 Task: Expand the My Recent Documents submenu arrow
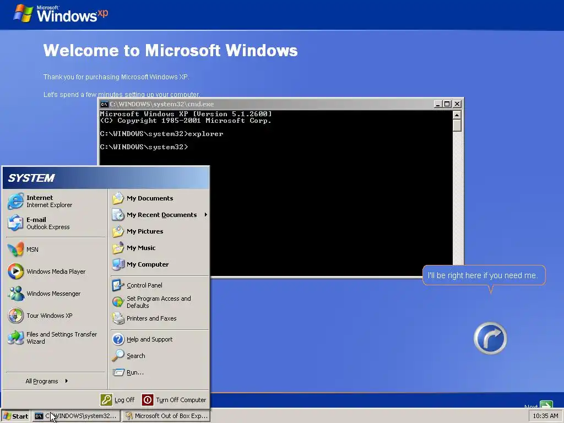coord(206,215)
